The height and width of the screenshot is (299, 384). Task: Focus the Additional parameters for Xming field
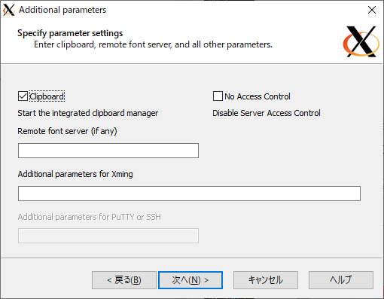(x=189, y=194)
